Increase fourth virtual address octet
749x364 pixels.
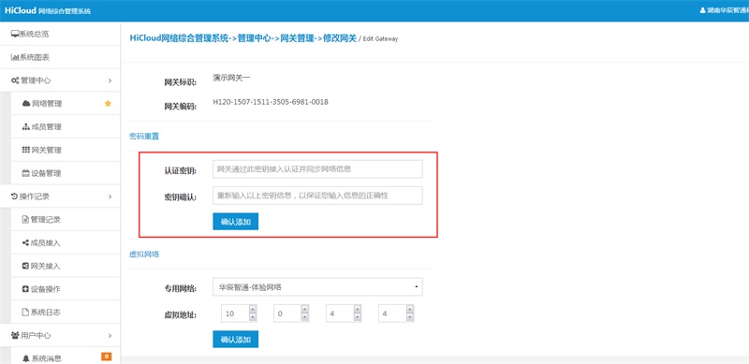410,309
